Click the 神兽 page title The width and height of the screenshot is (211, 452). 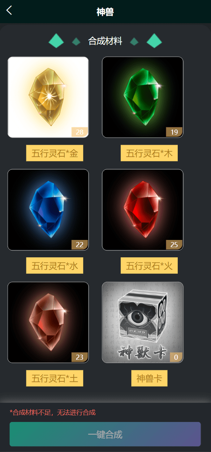[x=105, y=12]
